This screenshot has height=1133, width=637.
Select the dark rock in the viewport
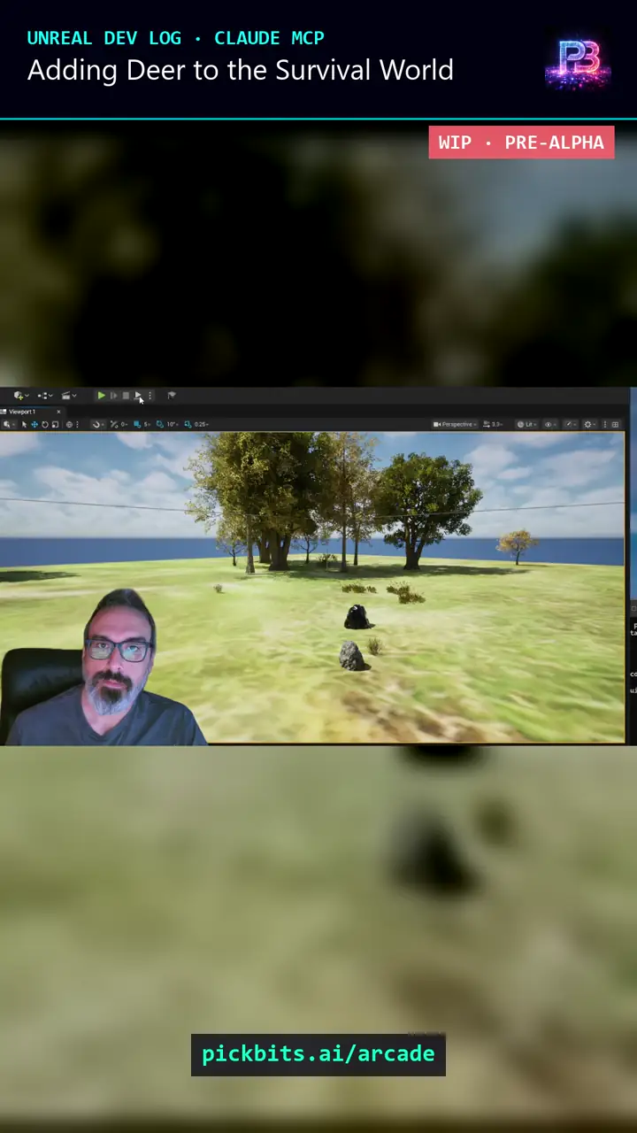click(x=357, y=617)
